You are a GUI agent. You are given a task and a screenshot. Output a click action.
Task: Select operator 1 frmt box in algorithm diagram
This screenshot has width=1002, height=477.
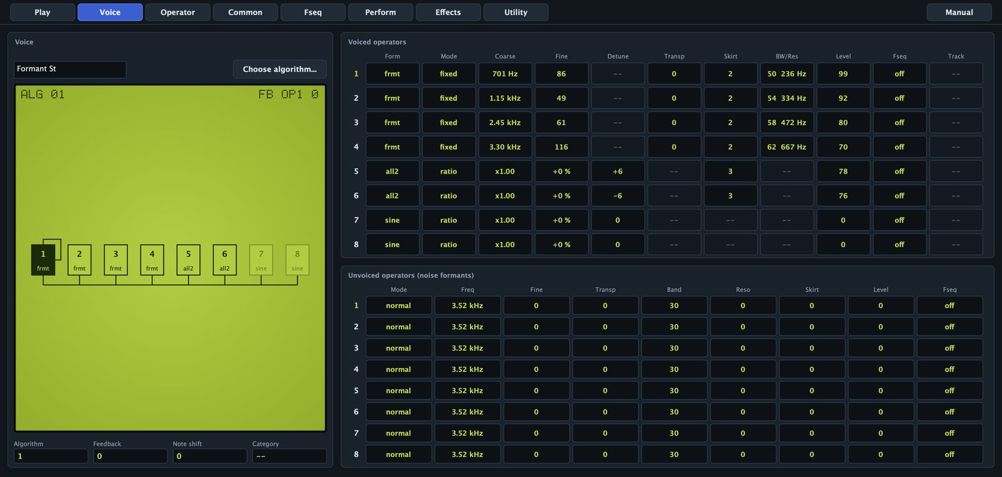(43, 260)
